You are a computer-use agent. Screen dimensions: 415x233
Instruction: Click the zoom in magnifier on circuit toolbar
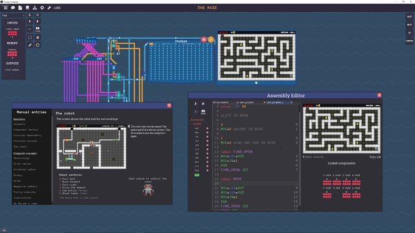tap(30, 16)
